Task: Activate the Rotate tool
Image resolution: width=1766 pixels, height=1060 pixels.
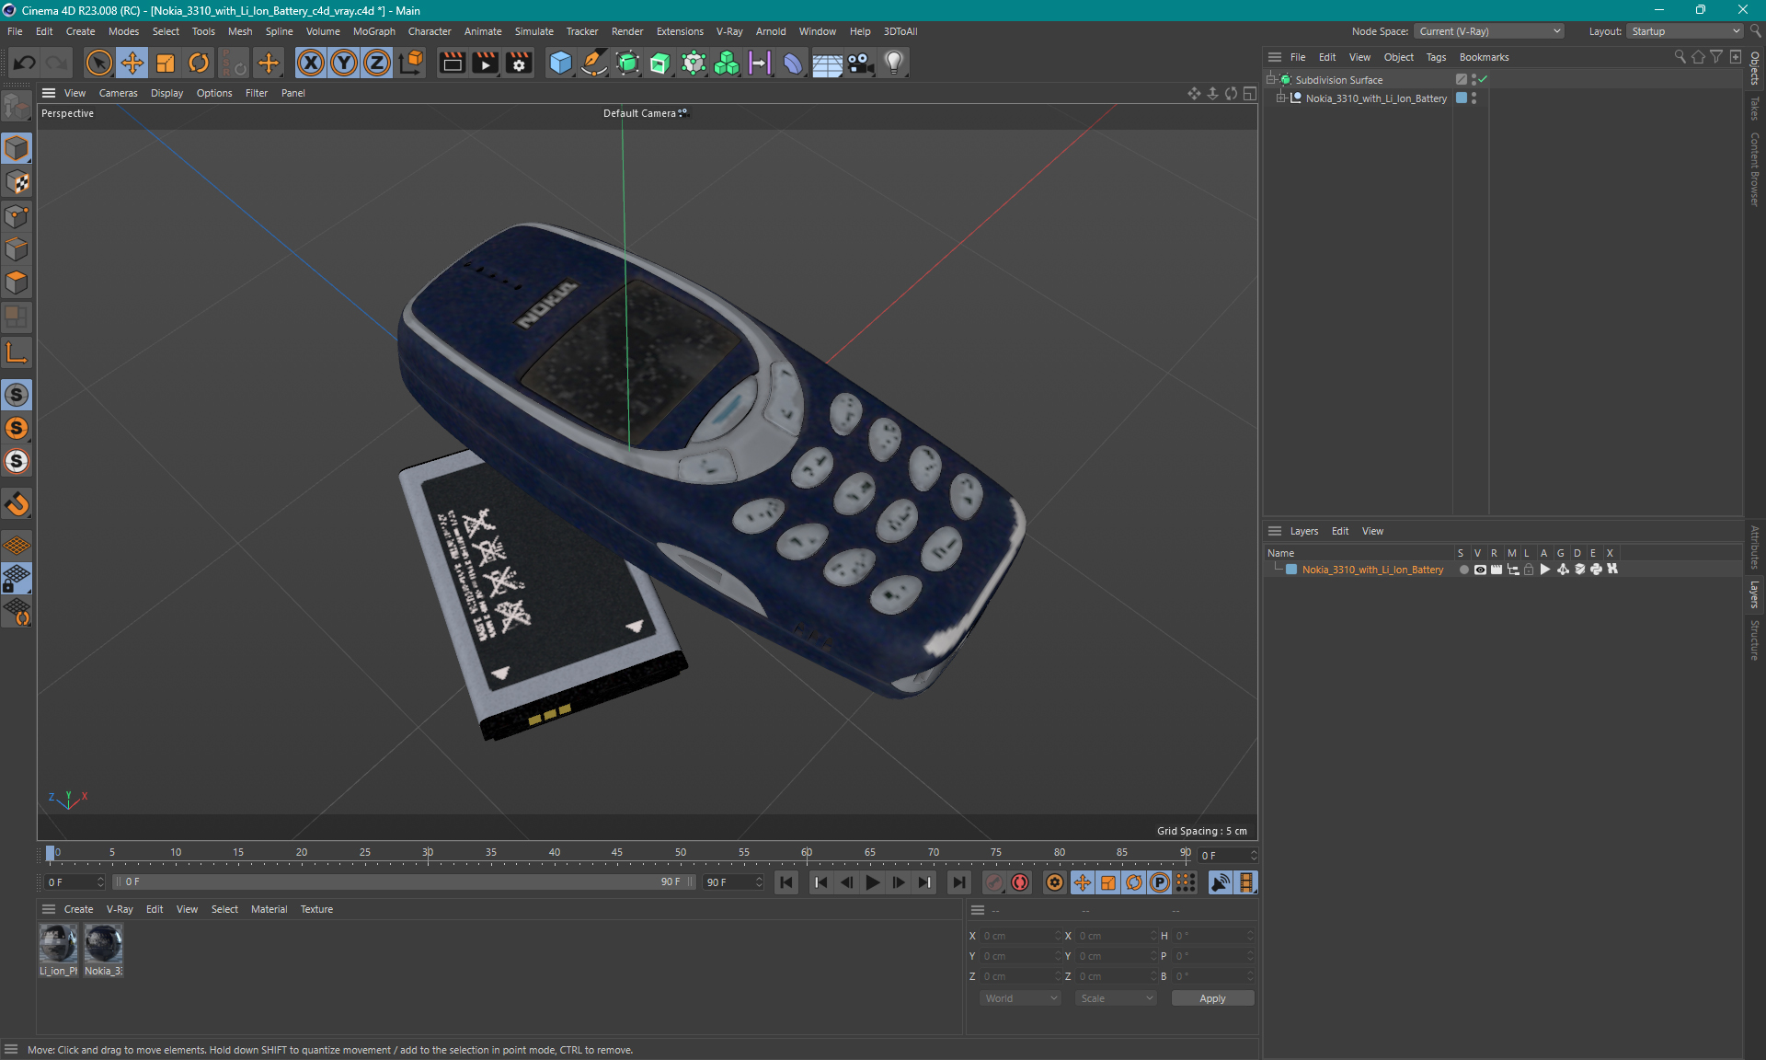Action: [198, 63]
